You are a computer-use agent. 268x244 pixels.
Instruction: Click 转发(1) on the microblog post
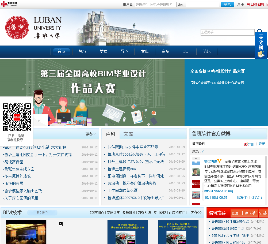[242, 198]
